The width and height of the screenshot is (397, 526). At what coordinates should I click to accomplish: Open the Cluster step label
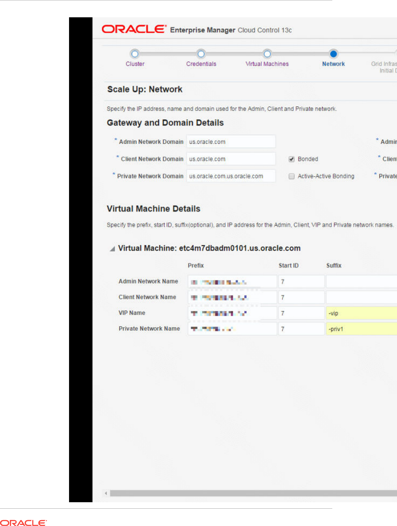135,64
